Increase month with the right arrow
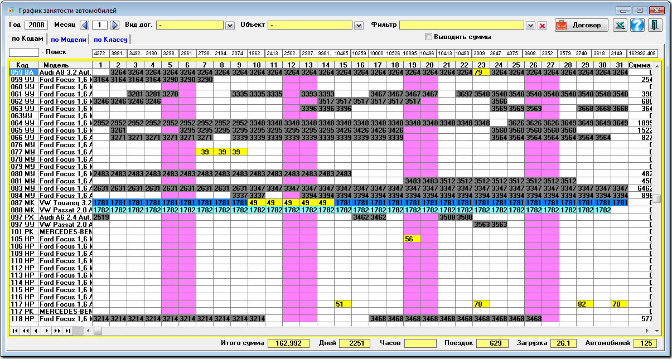The image size is (672, 359). (114, 25)
